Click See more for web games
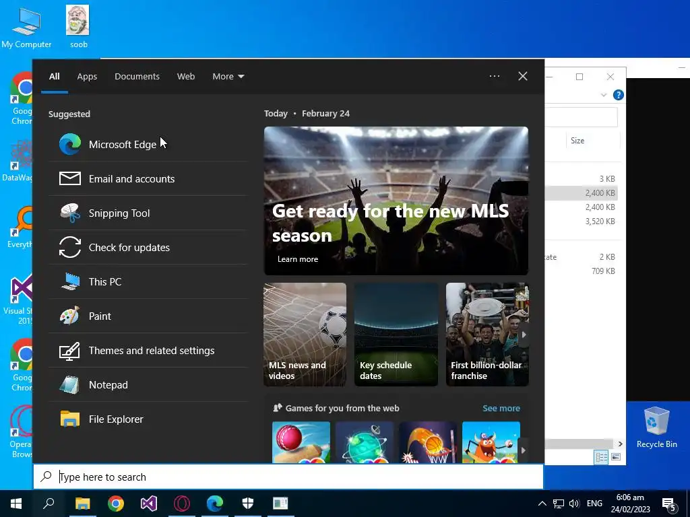This screenshot has width=690, height=517. (x=501, y=408)
